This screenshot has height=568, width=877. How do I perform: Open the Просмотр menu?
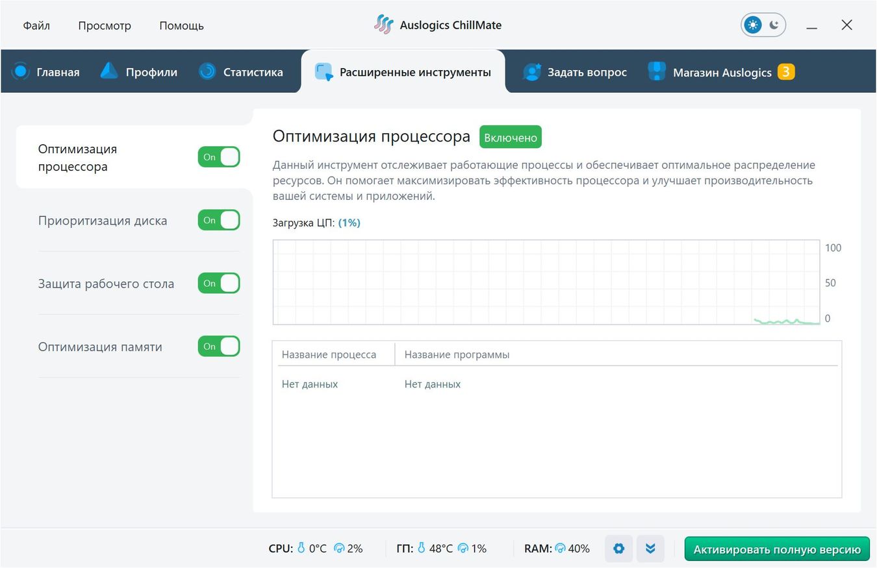click(x=105, y=26)
